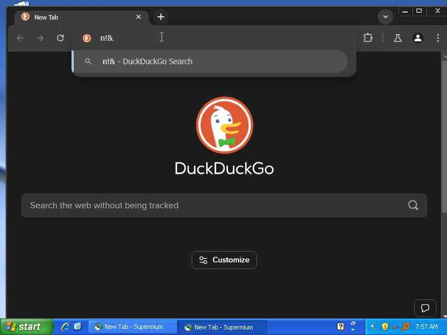Open the Windows Start button

[x=26, y=327]
